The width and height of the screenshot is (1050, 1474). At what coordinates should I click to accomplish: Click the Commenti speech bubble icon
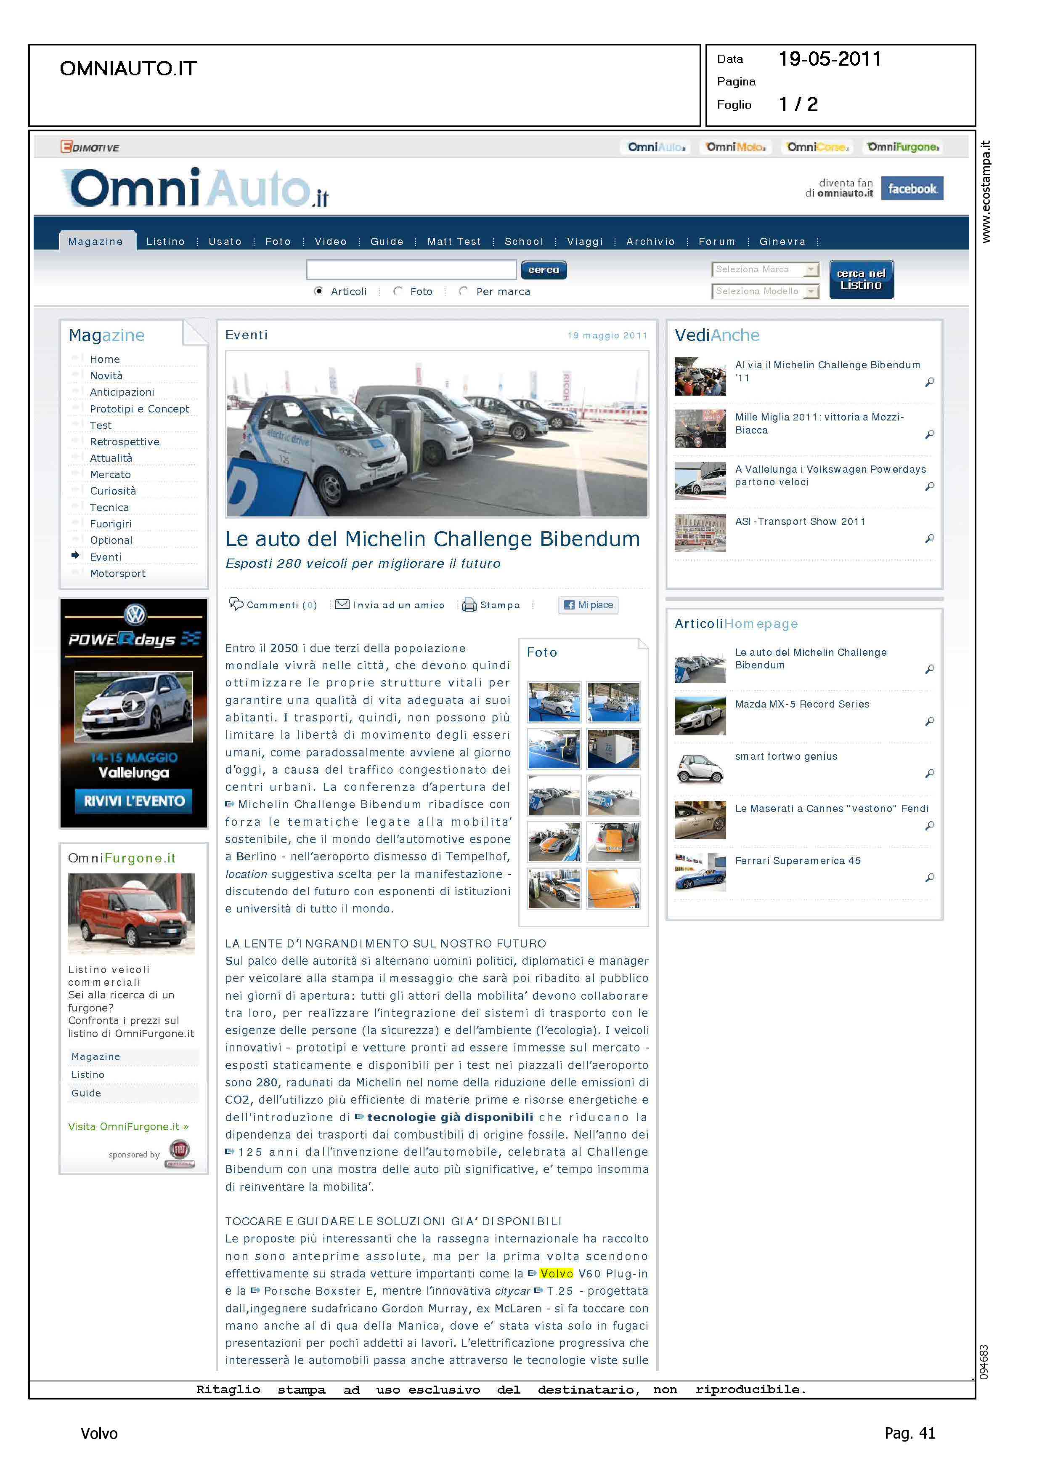tap(236, 604)
